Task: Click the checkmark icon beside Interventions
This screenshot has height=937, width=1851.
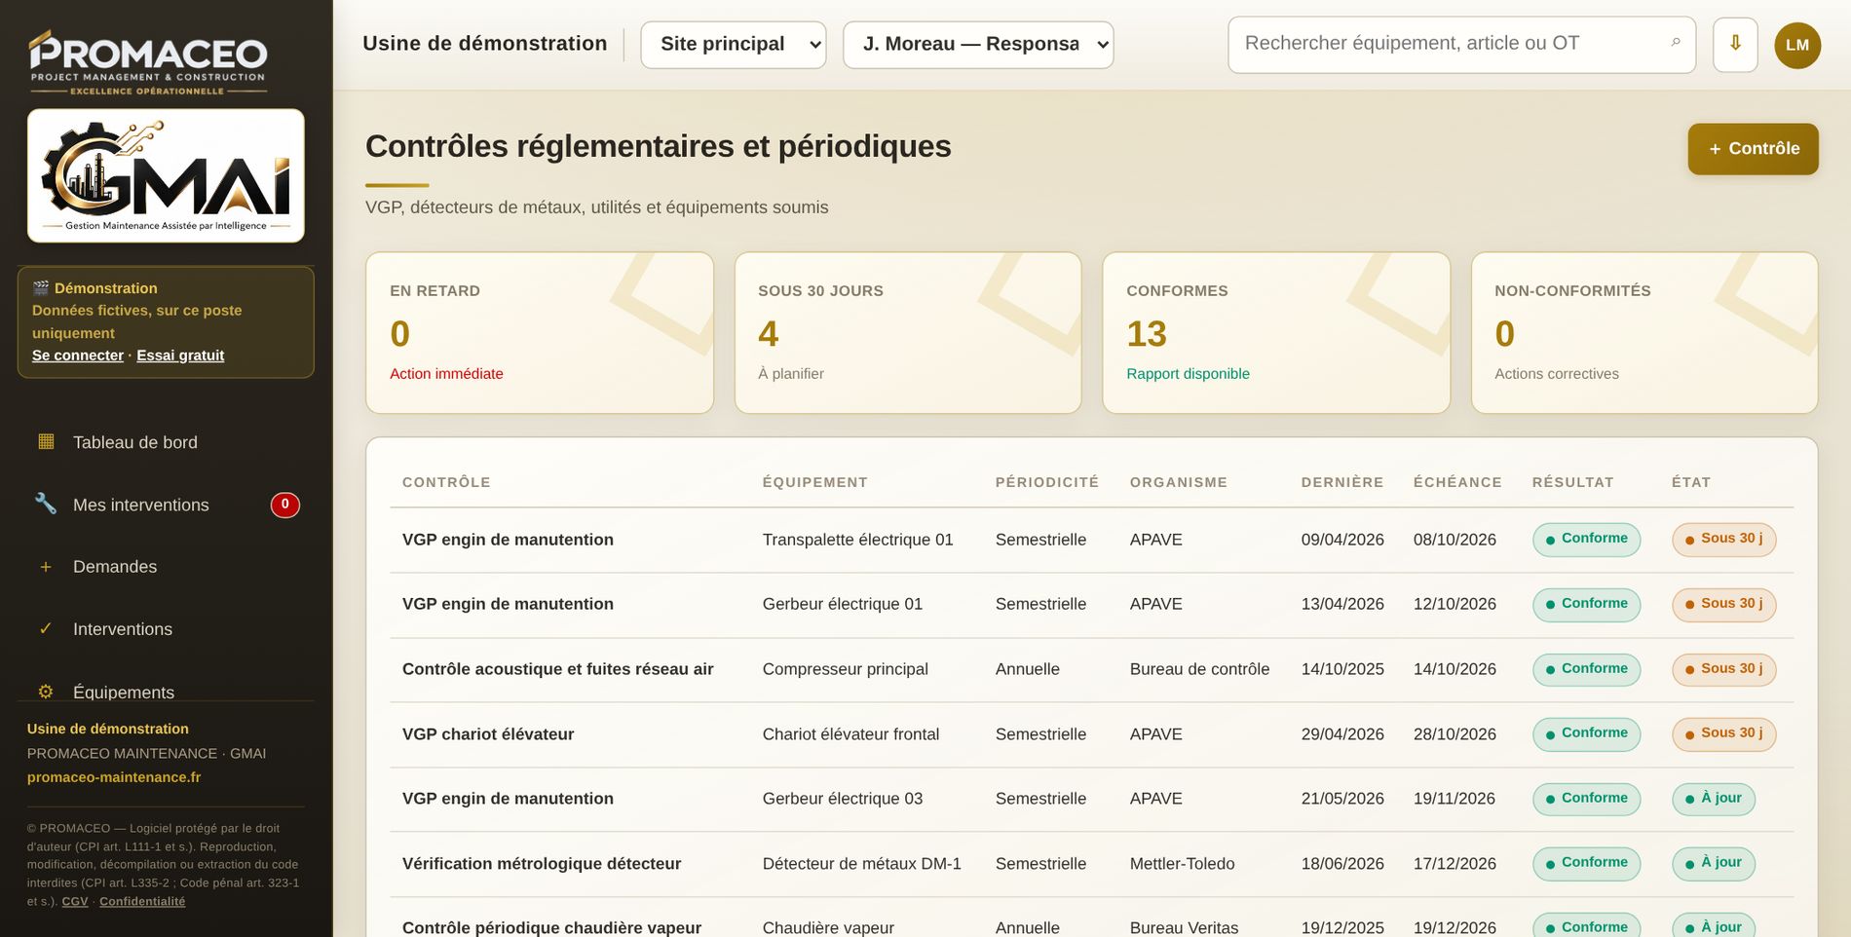Action: [46, 628]
